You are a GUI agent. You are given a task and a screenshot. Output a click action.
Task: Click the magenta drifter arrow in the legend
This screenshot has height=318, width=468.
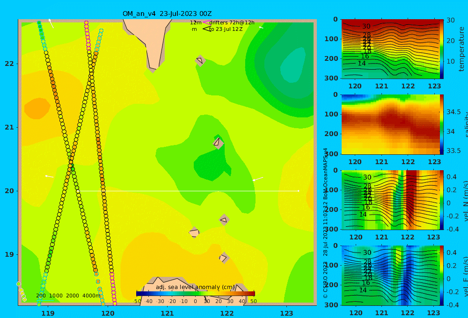(x=206, y=22)
